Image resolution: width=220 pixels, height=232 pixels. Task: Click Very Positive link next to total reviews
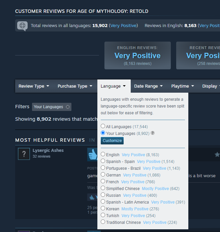tap(123, 26)
